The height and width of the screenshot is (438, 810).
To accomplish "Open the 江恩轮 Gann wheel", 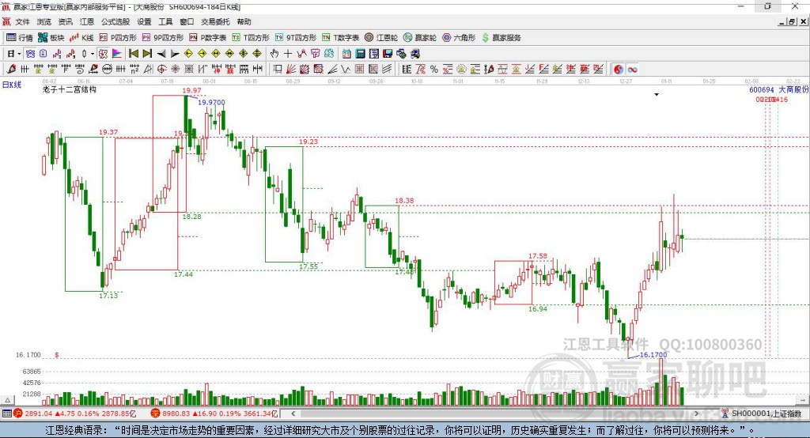I will coord(381,38).
